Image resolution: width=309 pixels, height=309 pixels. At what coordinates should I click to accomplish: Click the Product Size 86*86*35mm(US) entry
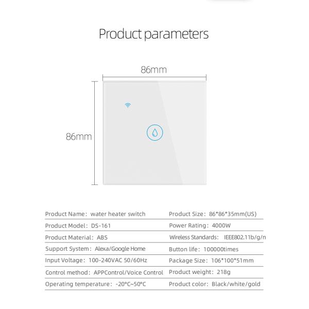[212, 214]
